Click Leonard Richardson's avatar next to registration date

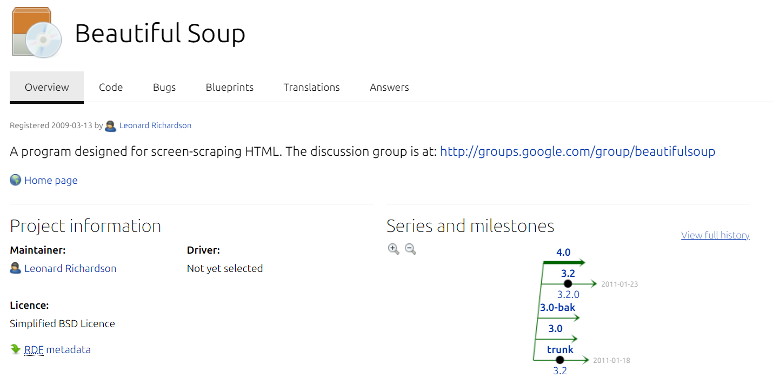110,125
